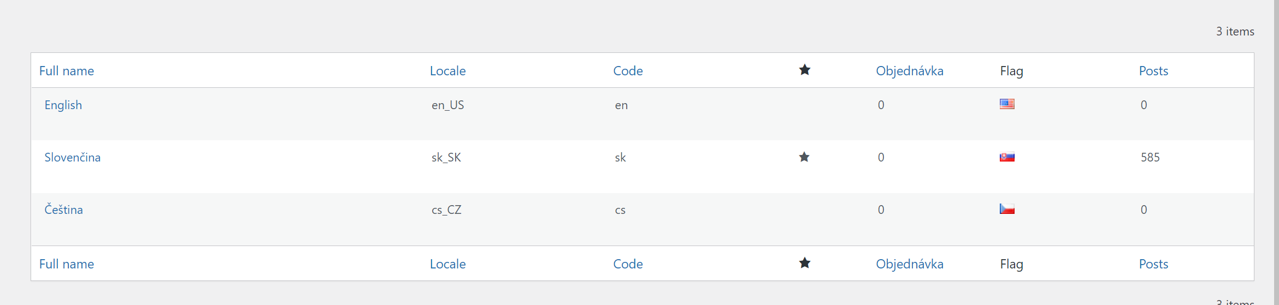This screenshot has height=305, width=1279.
Task: Sort by Code in the header
Action: (x=628, y=71)
